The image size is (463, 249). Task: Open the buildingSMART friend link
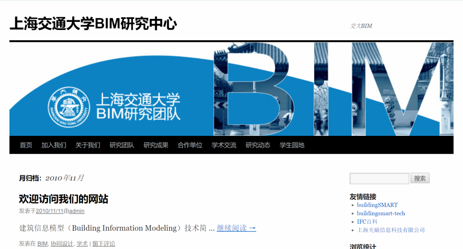(377, 205)
